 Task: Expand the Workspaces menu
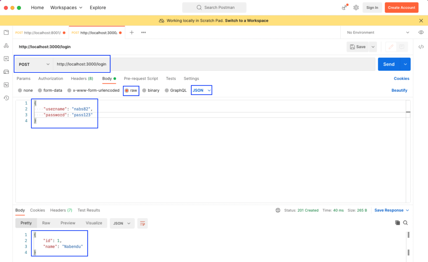point(66,8)
